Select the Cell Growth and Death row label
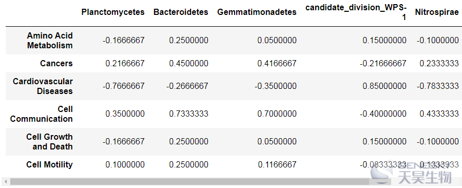This screenshot has width=462, height=188. pyautogui.click(x=49, y=141)
